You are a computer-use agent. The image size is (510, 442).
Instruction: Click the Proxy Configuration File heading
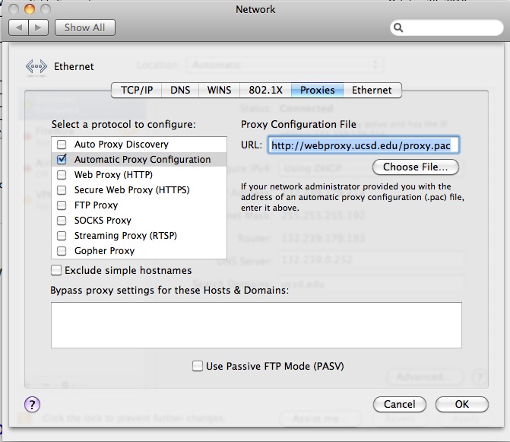[x=298, y=124]
